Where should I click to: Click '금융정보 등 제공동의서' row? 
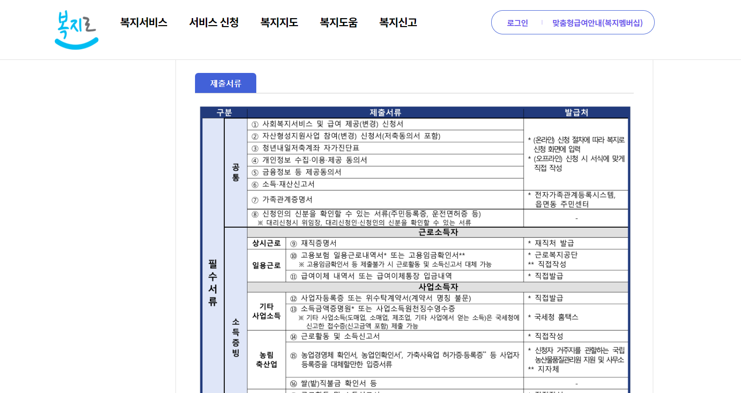385,172
